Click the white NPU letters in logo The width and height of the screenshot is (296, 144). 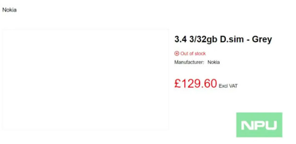pyautogui.click(x=259, y=125)
